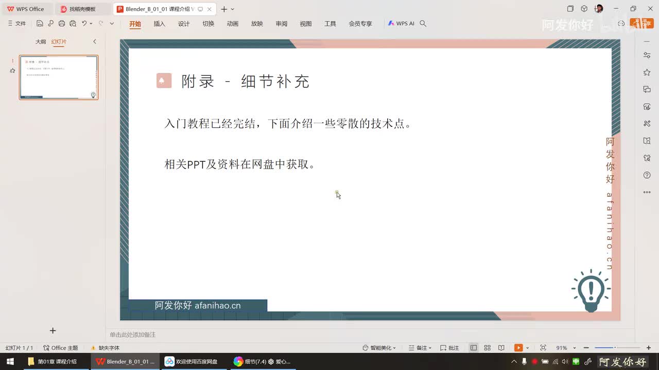
Task: Click the redo arrow icon
Action: [101, 24]
